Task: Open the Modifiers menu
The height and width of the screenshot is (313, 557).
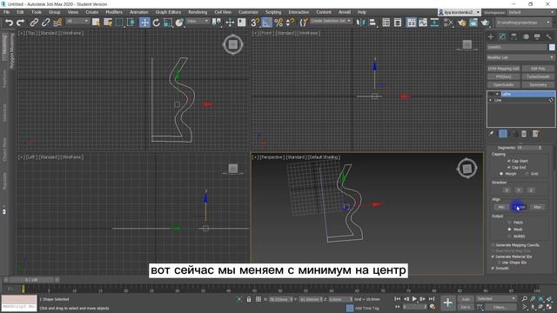Action: click(114, 12)
